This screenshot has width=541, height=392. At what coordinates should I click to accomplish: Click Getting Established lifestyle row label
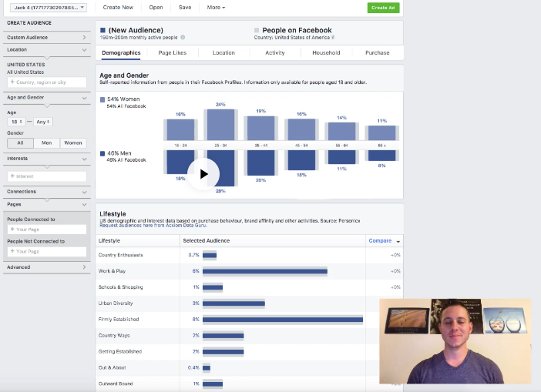coord(120,352)
